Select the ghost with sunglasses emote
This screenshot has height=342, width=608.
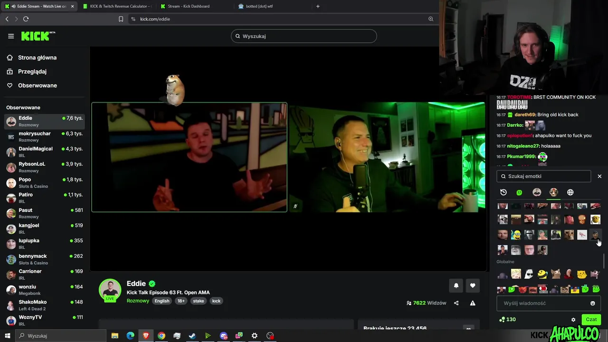529,274
